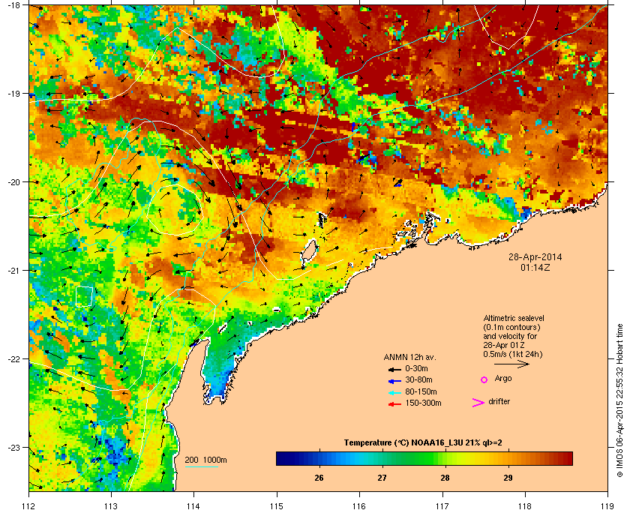This screenshot has width=630, height=510.
Task: Click the '-22' latitude axis label
Action: tap(14, 359)
